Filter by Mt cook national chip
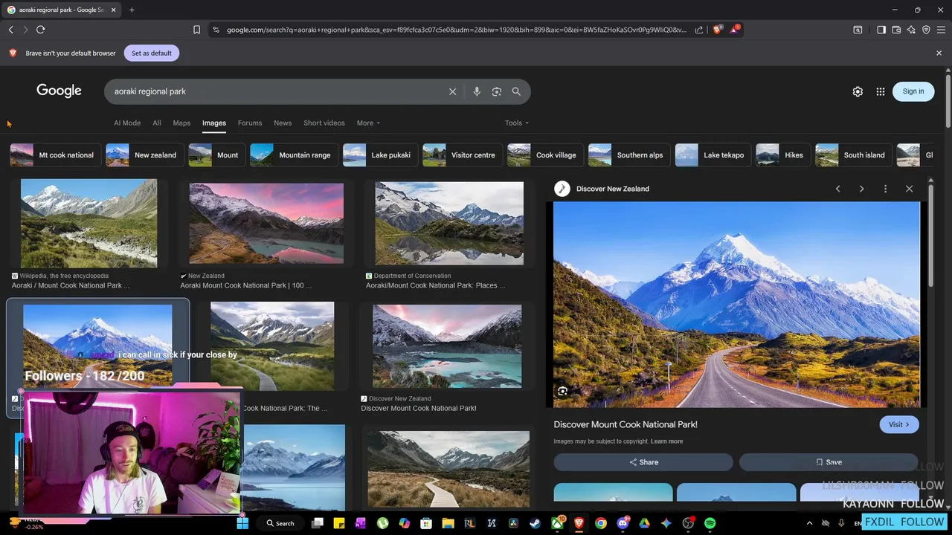The image size is (952, 535). [x=54, y=155]
